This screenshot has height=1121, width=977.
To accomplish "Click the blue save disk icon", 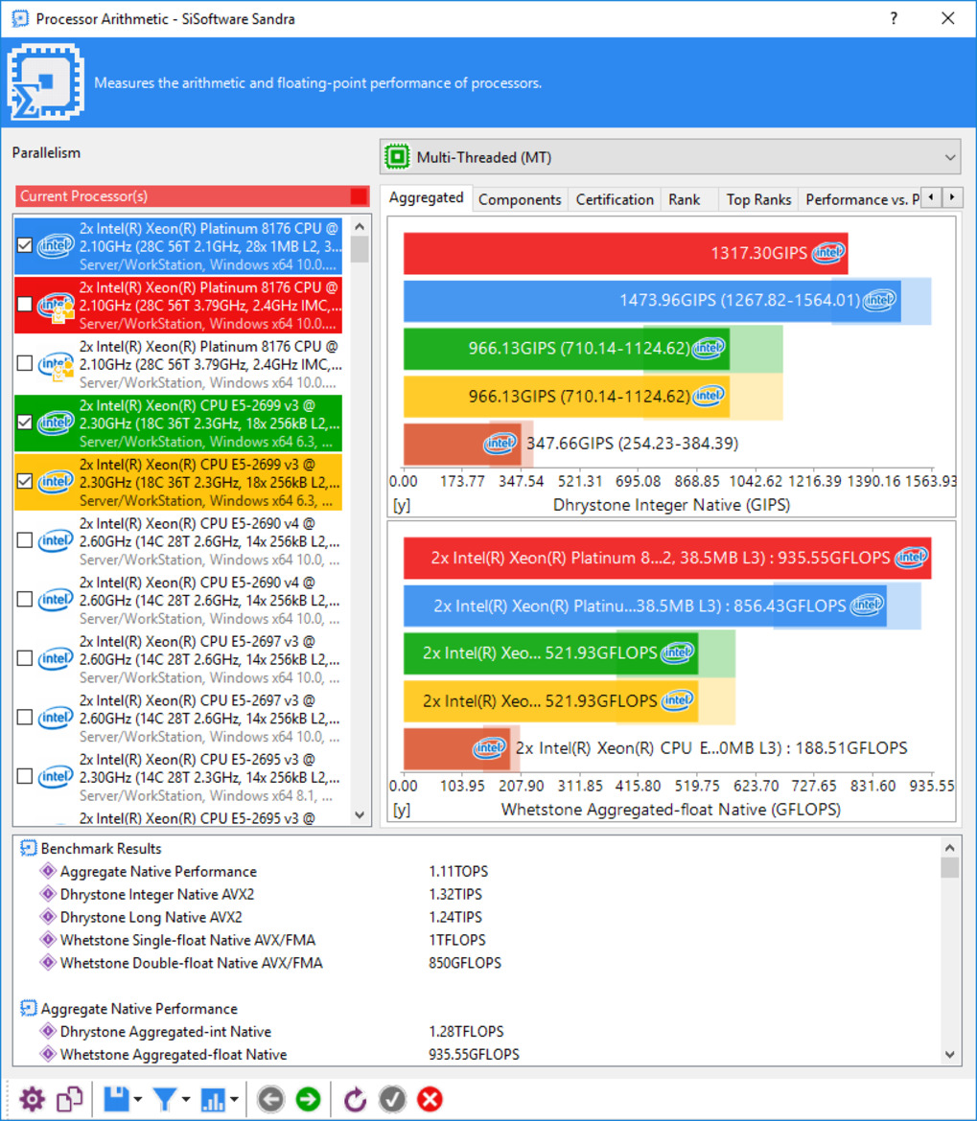I will 116,1099.
